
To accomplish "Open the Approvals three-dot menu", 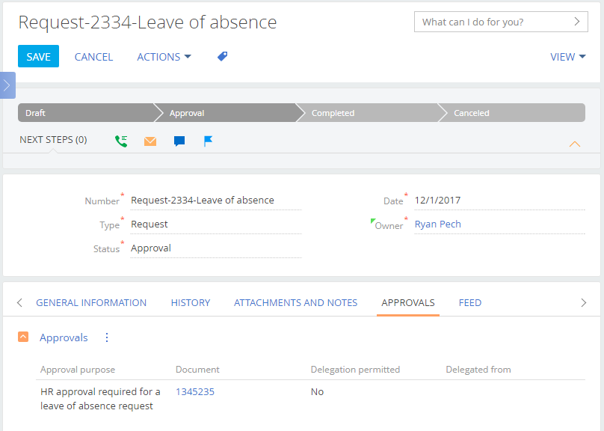I will click(x=107, y=337).
